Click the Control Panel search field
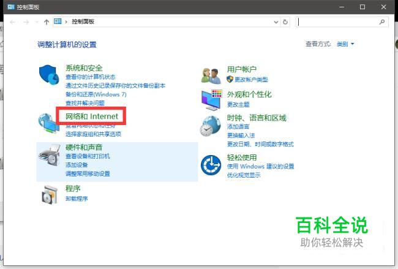The width and height of the screenshot is (398, 269). (x=342, y=22)
